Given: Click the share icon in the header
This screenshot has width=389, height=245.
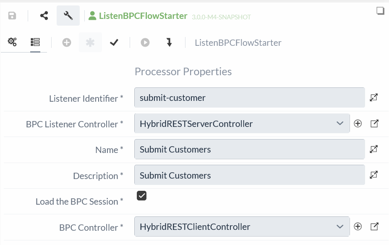Looking at the screenshot, I should [x=44, y=15].
